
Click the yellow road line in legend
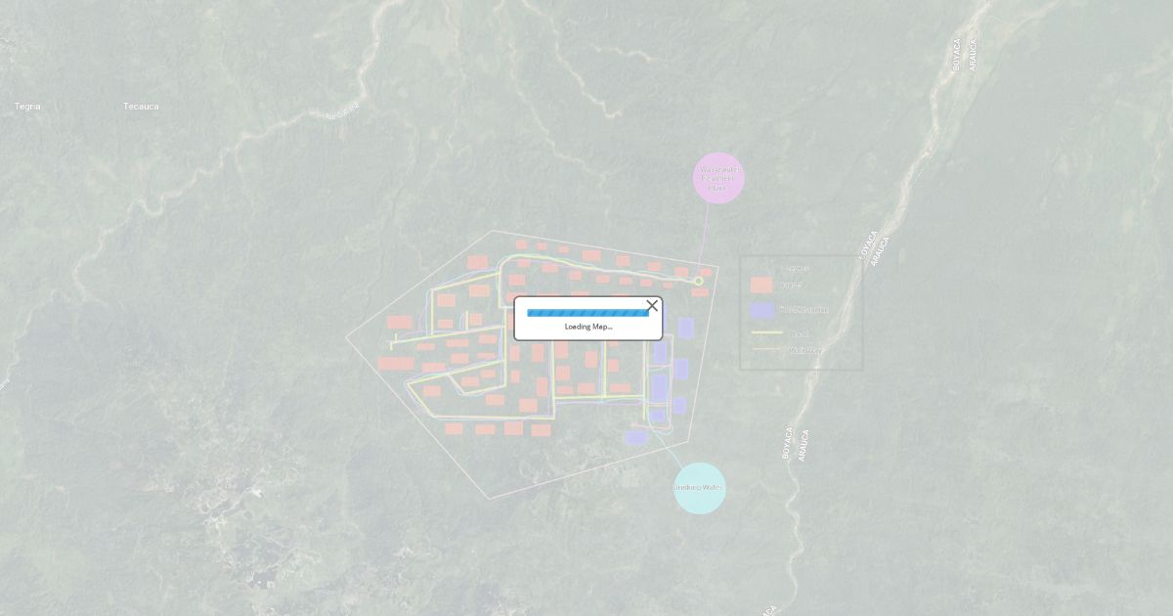point(766,333)
